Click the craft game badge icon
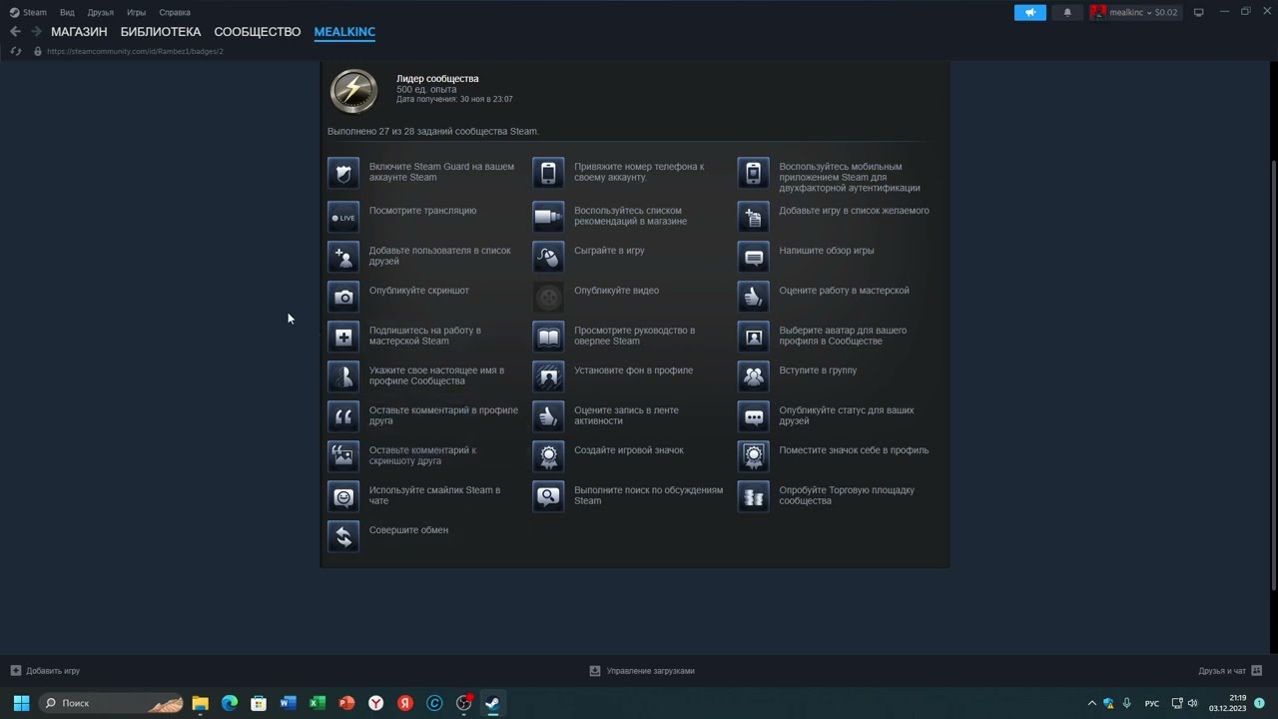The height and width of the screenshot is (719, 1278). (x=548, y=456)
